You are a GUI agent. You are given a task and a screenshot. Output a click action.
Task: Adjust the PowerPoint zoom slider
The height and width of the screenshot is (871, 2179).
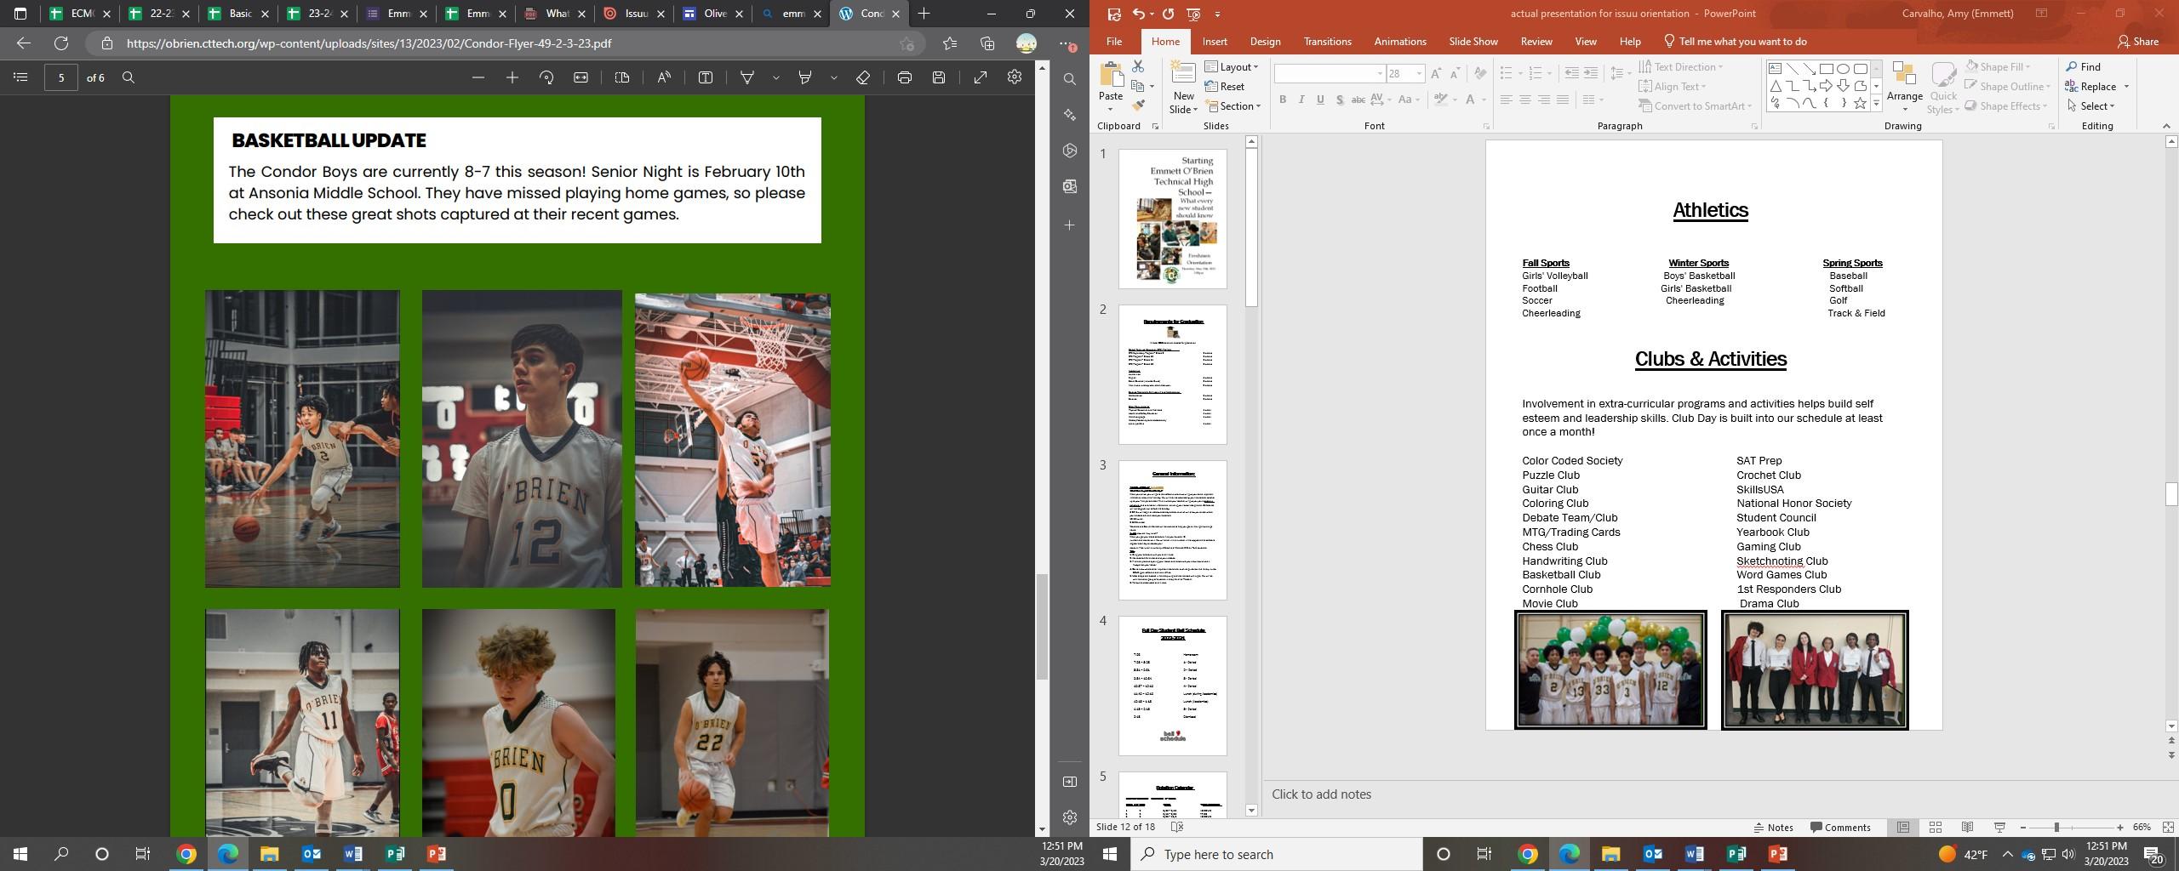pyautogui.click(x=2056, y=828)
